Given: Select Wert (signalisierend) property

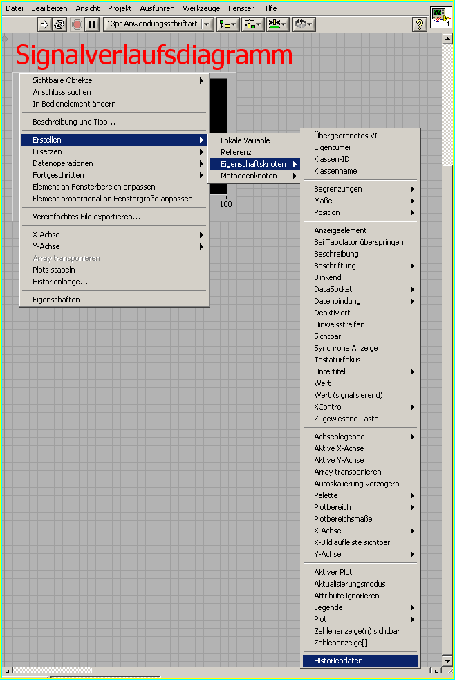Looking at the screenshot, I should [x=360, y=395].
